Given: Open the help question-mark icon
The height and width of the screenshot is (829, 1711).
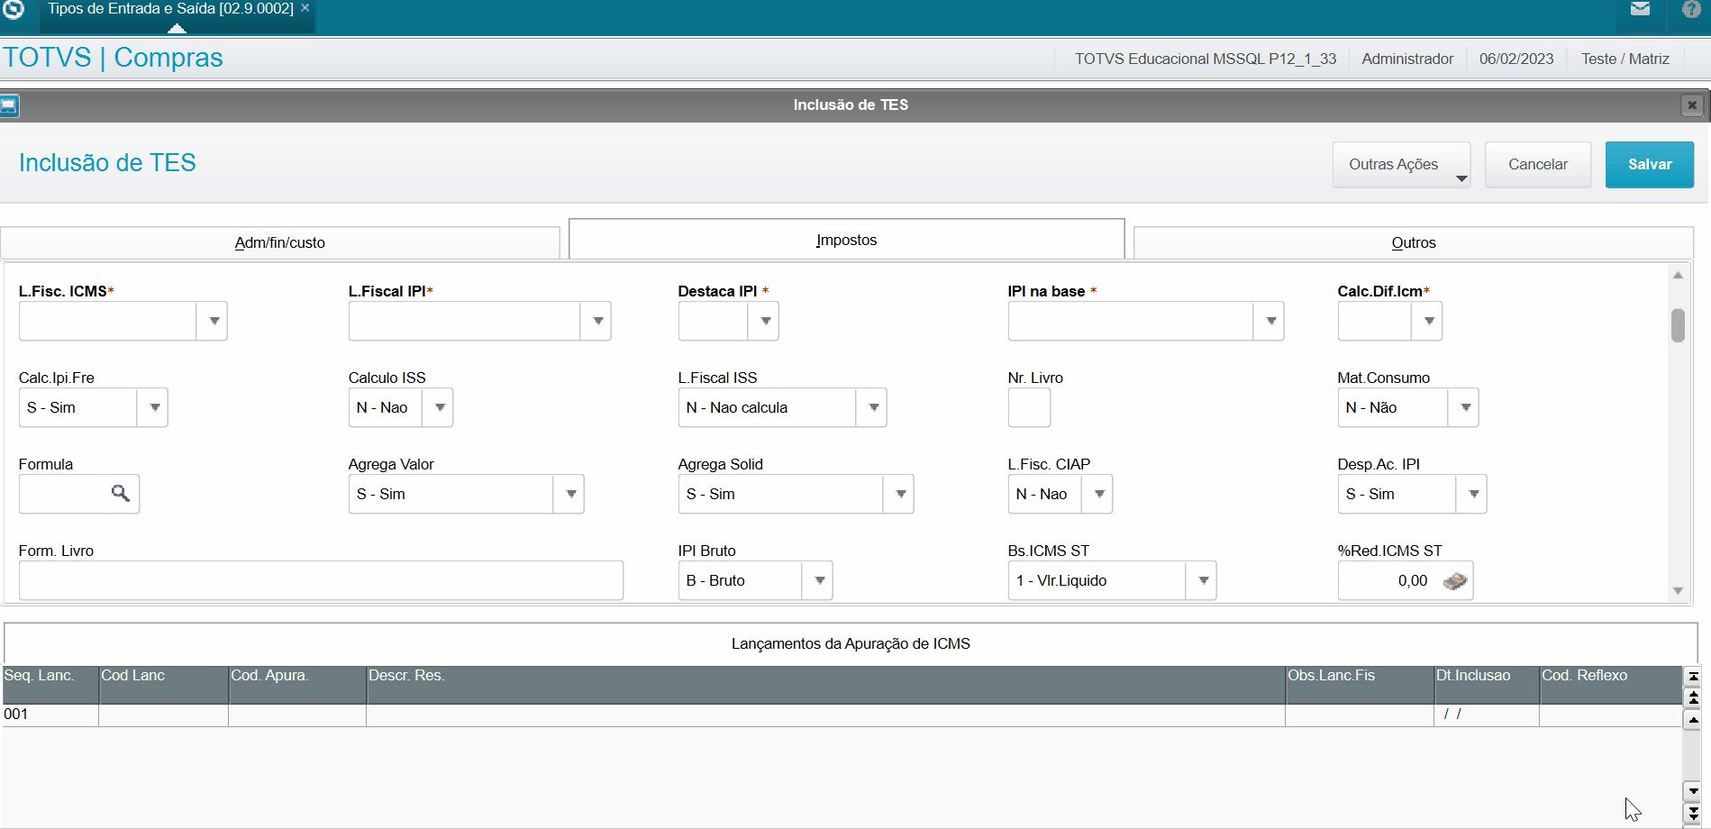Looking at the screenshot, I should [x=1691, y=9].
